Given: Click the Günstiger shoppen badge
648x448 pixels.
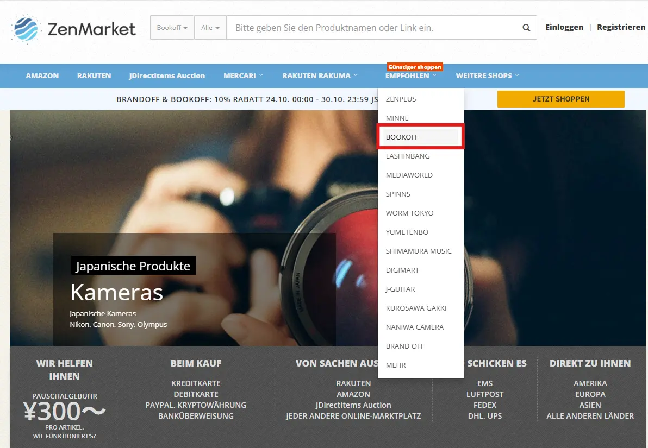Looking at the screenshot, I should pos(414,67).
